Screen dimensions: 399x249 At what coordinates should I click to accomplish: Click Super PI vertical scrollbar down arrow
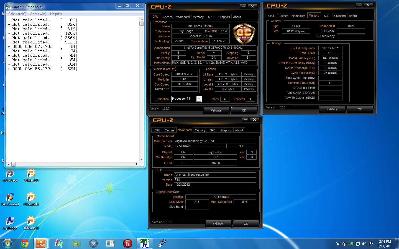(x=142, y=160)
